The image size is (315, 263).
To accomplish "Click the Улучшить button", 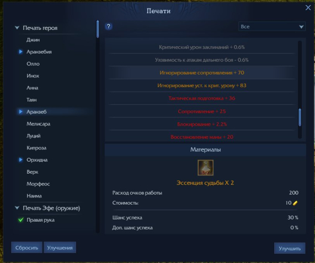I will click(x=290, y=248).
